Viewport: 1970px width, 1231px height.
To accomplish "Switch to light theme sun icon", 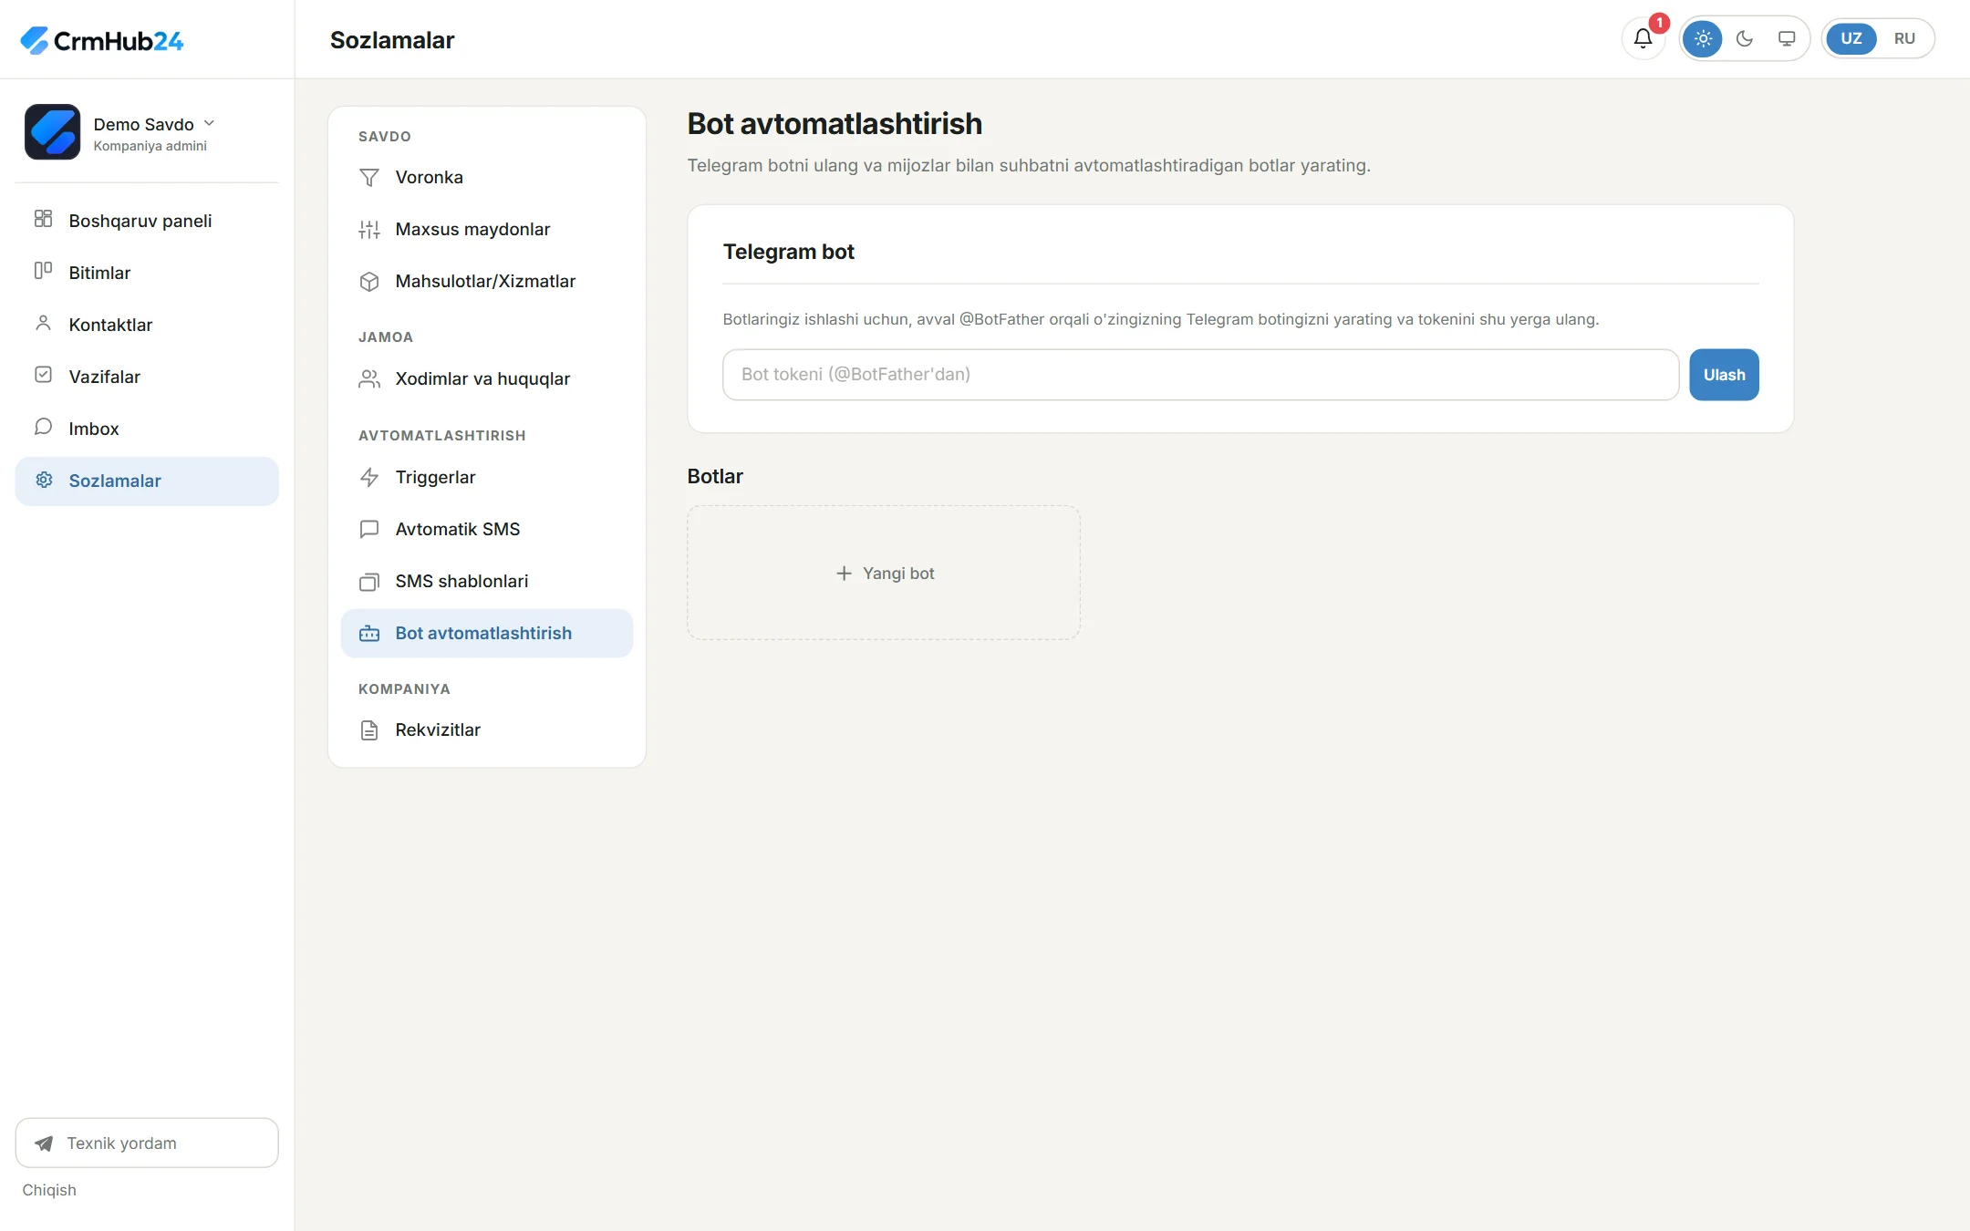I will [x=1703, y=38].
